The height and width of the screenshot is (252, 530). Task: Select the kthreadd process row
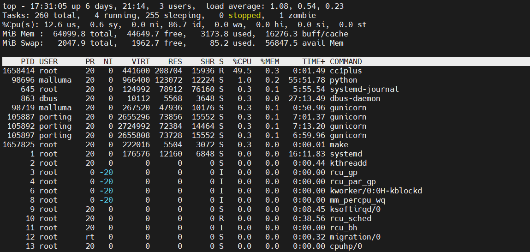265,163
